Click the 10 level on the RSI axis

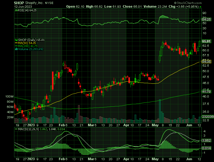pyautogui.click(x=204, y=33)
